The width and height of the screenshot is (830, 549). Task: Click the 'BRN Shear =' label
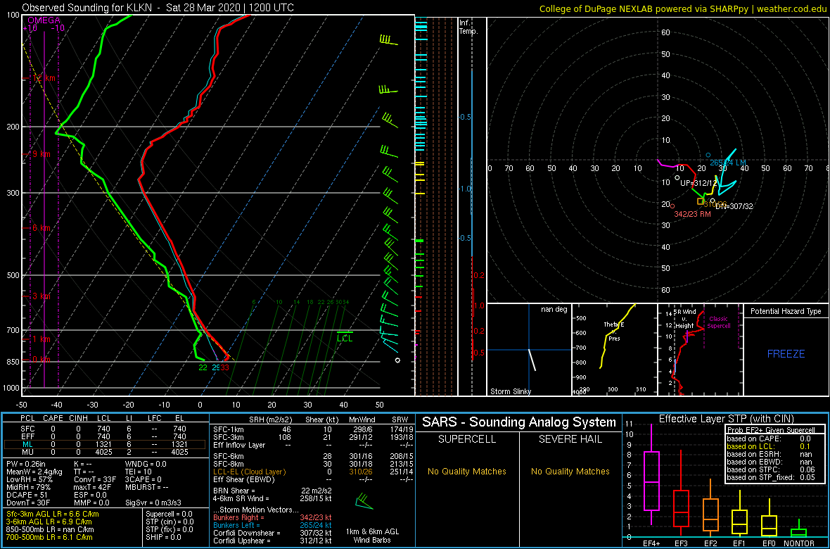click(x=234, y=490)
